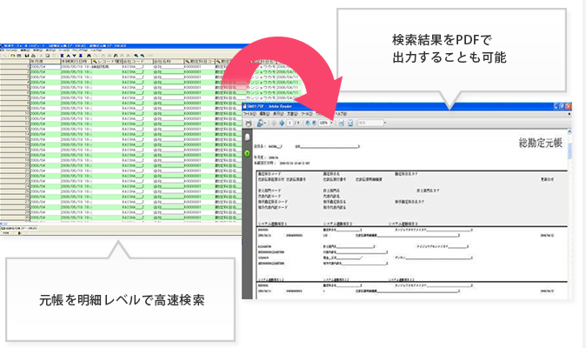This screenshot has width=586, height=348.
Task: Open the ヘルプ menu in Adobe Reader
Action: (x=342, y=114)
